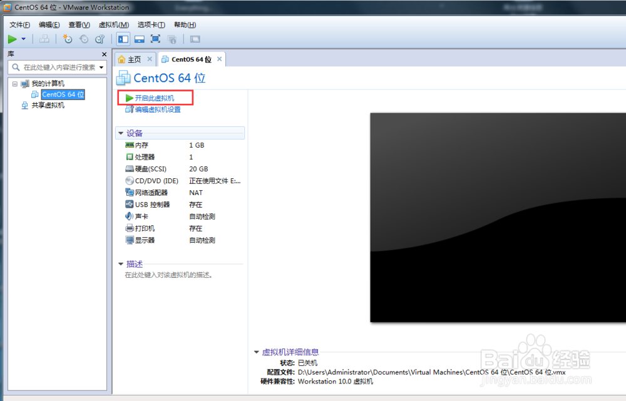
Task: Click the Workstation 10.0 虚拟机 compatibility text
Action: (336, 382)
